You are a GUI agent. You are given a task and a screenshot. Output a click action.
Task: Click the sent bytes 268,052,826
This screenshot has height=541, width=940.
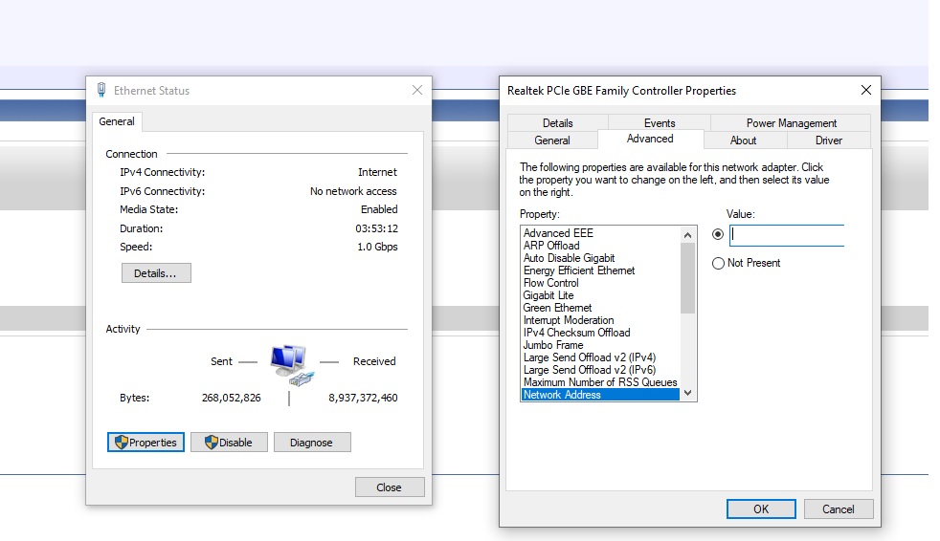232,398
